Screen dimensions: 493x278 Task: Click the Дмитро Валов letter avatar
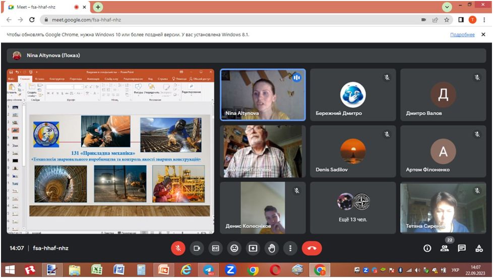[443, 95]
